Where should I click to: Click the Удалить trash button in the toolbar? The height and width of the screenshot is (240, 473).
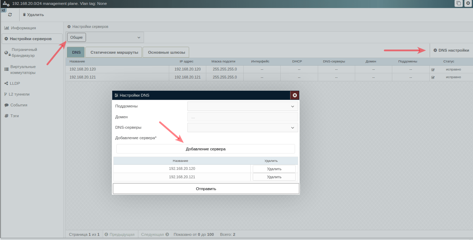point(34,15)
